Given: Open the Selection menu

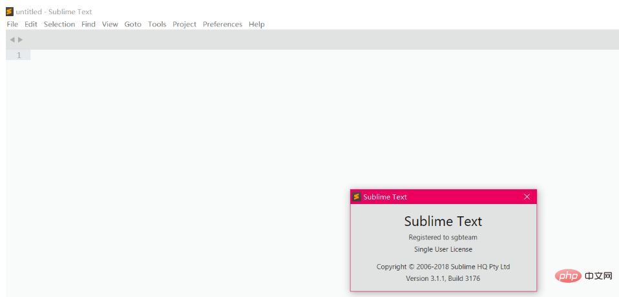Looking at the screenshot, I should point(59,24).
